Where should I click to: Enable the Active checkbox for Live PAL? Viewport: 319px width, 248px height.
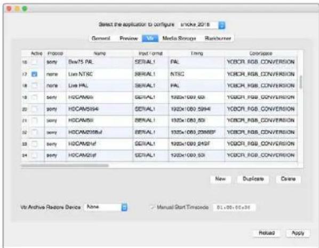(35, 85)
